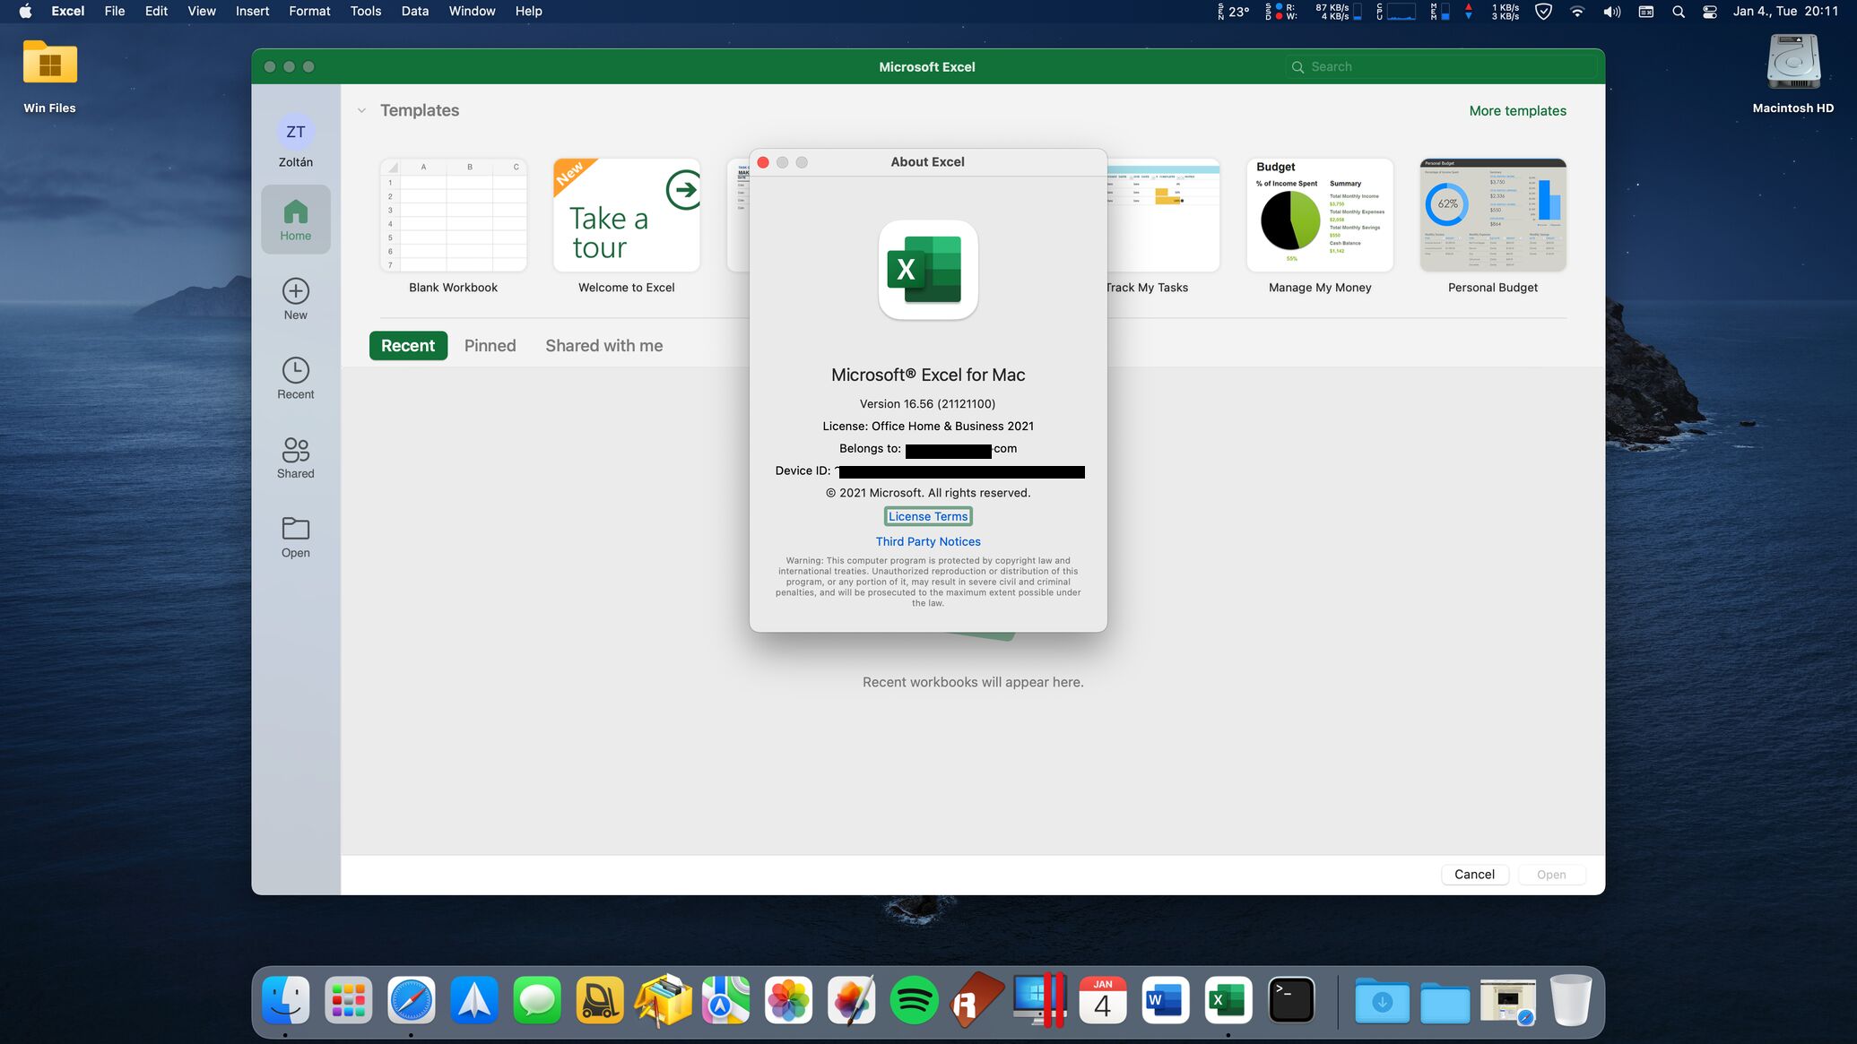Open the Third Party Notices link
The height and width of the screenshot is (1044, 1857).
[x=927, y=542]
